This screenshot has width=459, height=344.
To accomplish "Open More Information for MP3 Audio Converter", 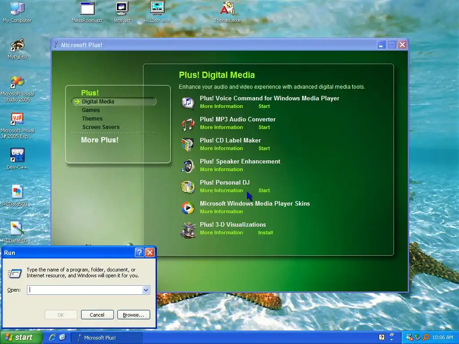I will point(221,127).
